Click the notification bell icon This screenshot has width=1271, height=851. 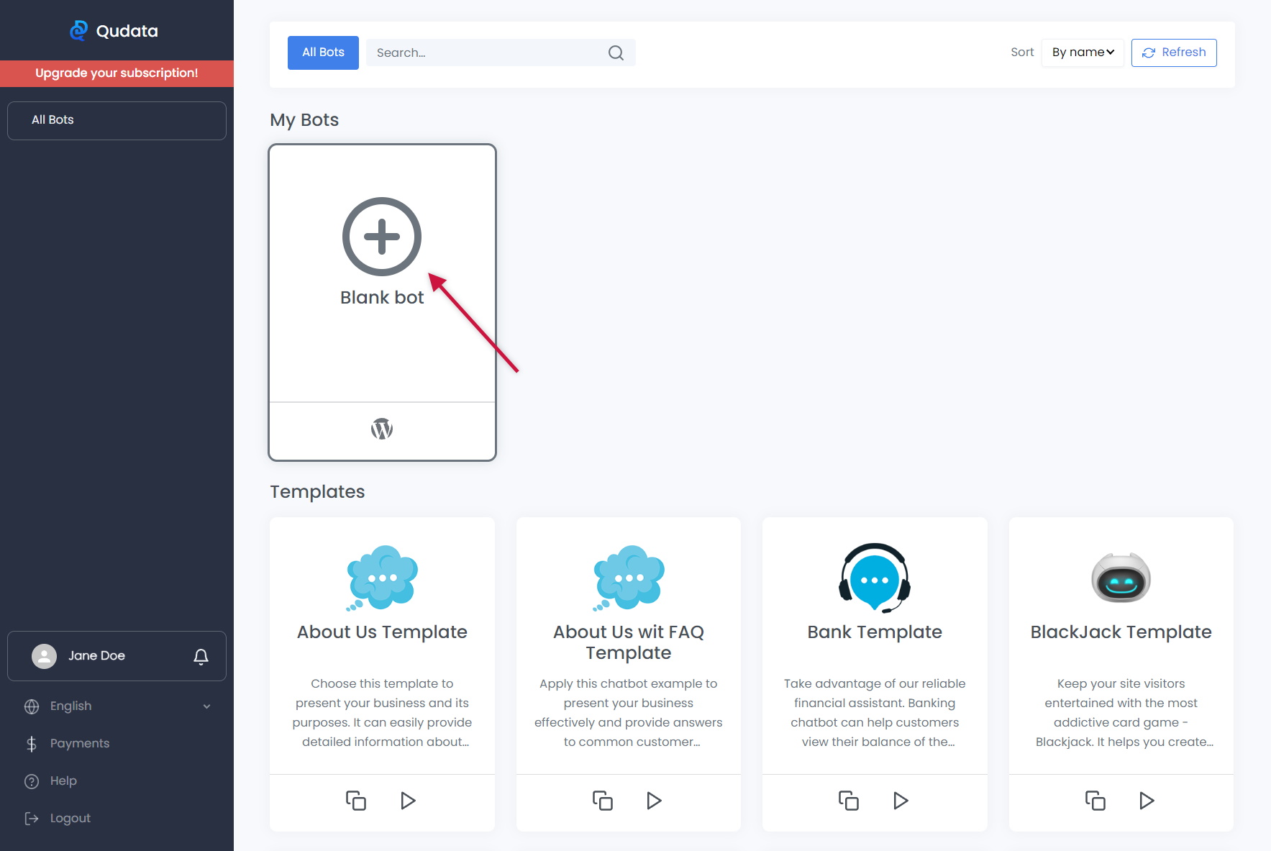[201, 656]
